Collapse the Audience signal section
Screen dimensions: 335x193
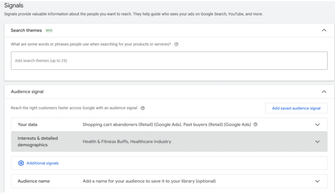tap(324, 92)
